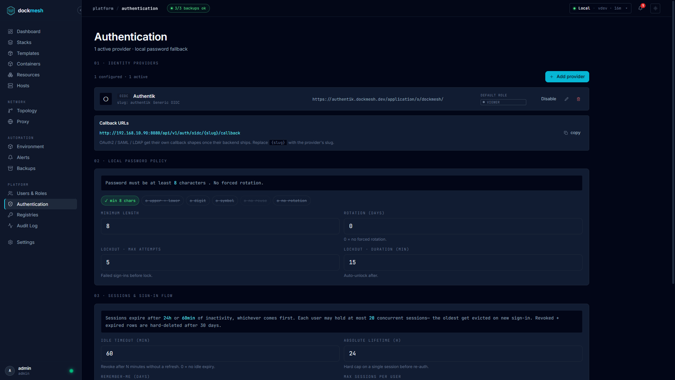Viewport: 675px width, 380px height.
Task: Open the Settings gear in sidebar
Action: (x=11, y=242)
